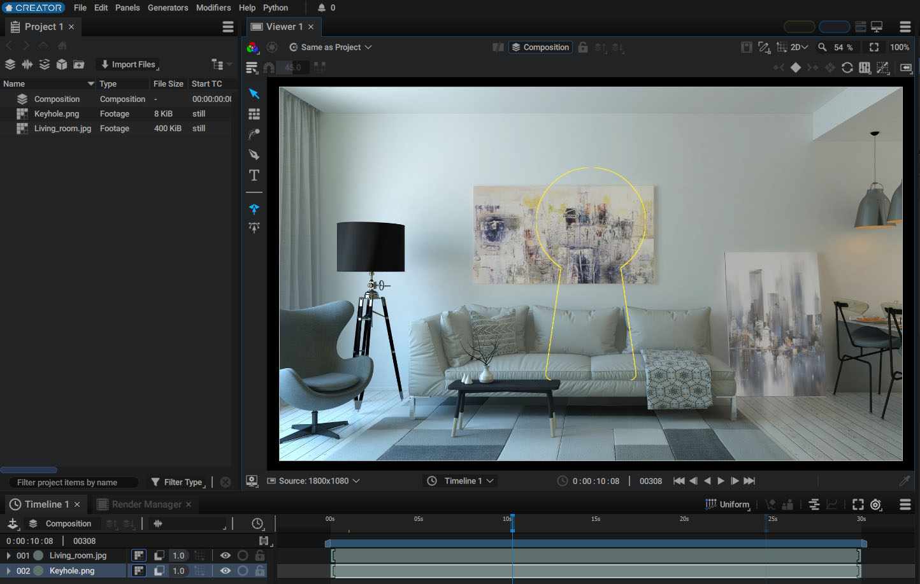Click the Composition button in viewer toolbar
Viewport: 920px width, 584px height.
[540, 47]
